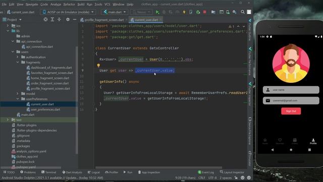Image resolution: width=323 pixels, height=182 pixels.
Task: Open Flutter Outline side panel
Action: [250, 30]
